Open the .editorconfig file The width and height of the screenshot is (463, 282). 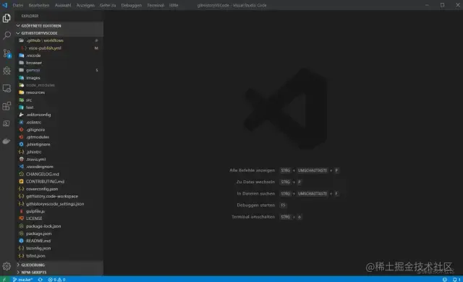point(59,115)
